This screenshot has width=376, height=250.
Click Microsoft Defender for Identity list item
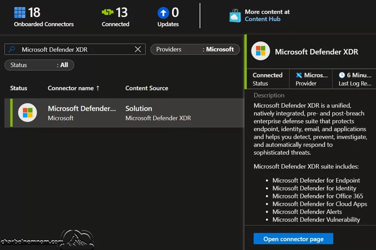314,188
